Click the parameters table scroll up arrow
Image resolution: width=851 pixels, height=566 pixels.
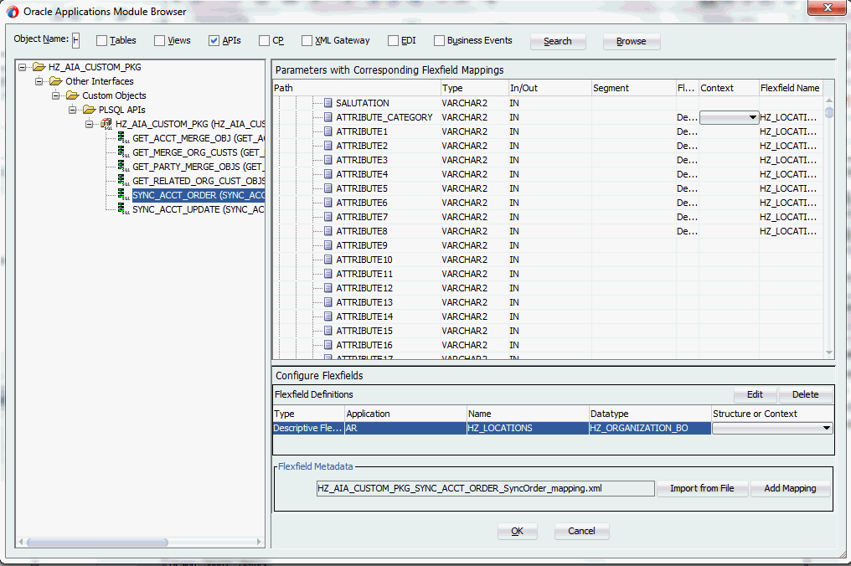[x=828, y=100]
